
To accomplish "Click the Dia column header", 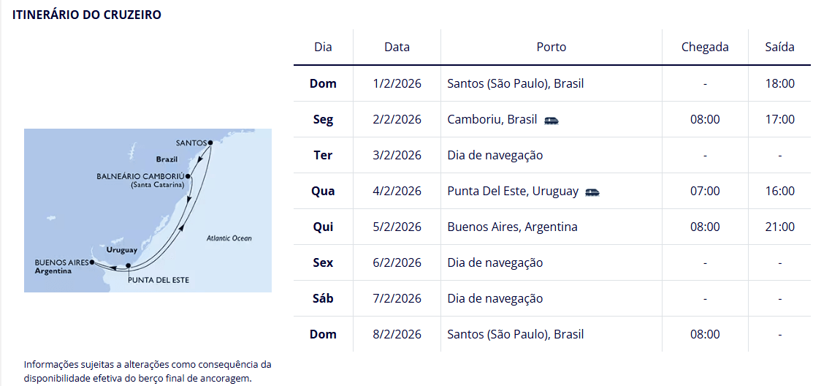I will (x=323, y=47).
